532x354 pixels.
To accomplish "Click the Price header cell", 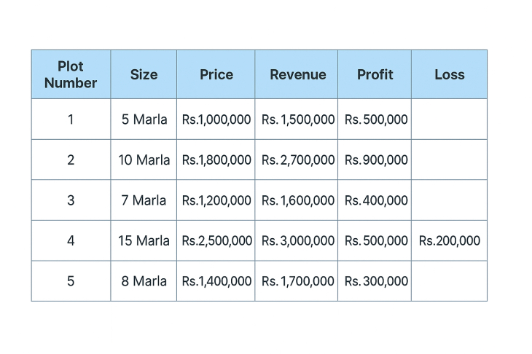I will coord(216,74).
